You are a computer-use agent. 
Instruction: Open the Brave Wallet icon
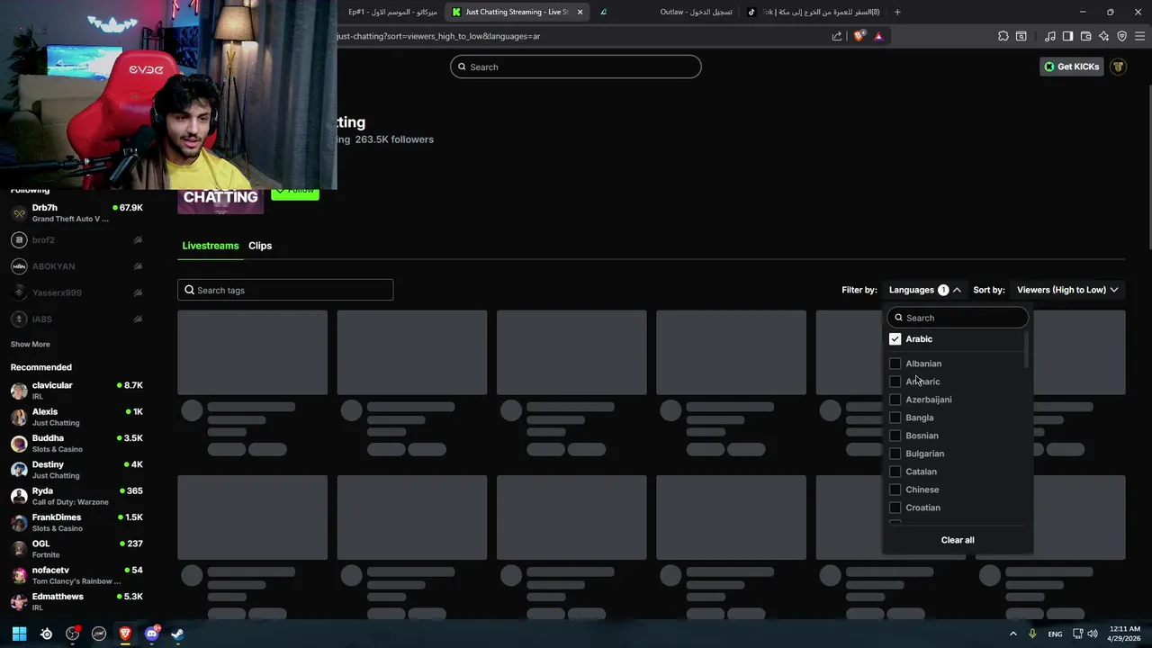[x=1086, y=36]
